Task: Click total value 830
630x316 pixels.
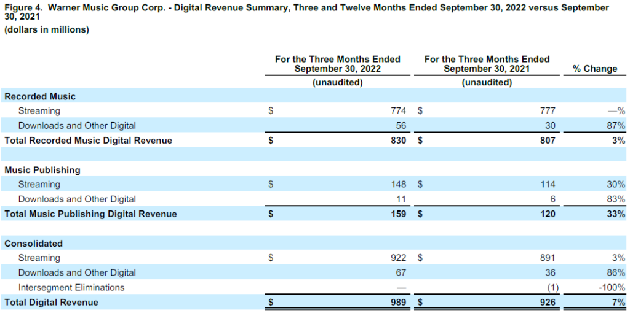Action: click(x=398, y=141)
